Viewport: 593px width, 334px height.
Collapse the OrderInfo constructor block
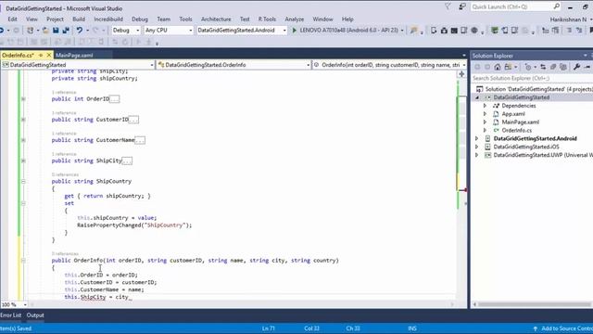[x=23, y=261]
